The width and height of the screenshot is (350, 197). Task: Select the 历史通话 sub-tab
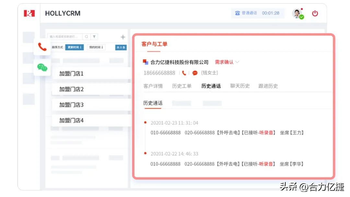[153, 103]
